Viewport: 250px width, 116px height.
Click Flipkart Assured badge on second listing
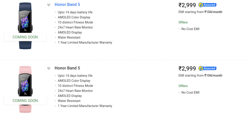tap(207, 68)
